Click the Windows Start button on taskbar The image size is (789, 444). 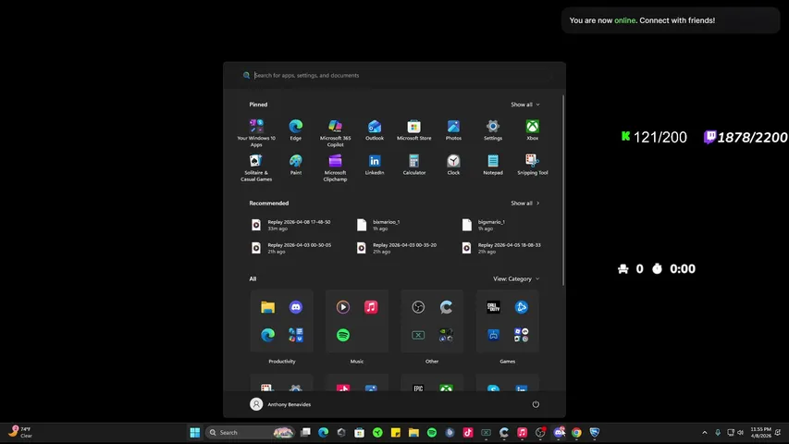pos(195,432)
